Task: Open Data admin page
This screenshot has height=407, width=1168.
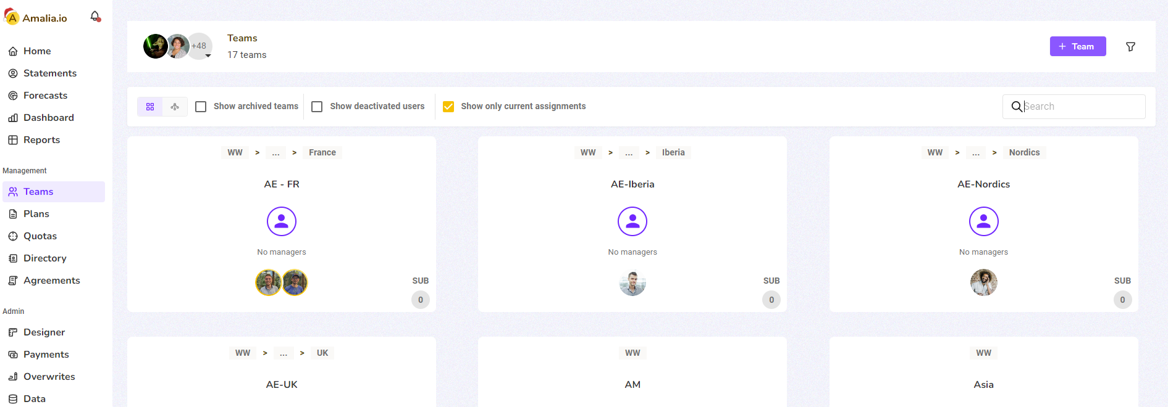Action: pyautogui.click(x=54, y=399)
